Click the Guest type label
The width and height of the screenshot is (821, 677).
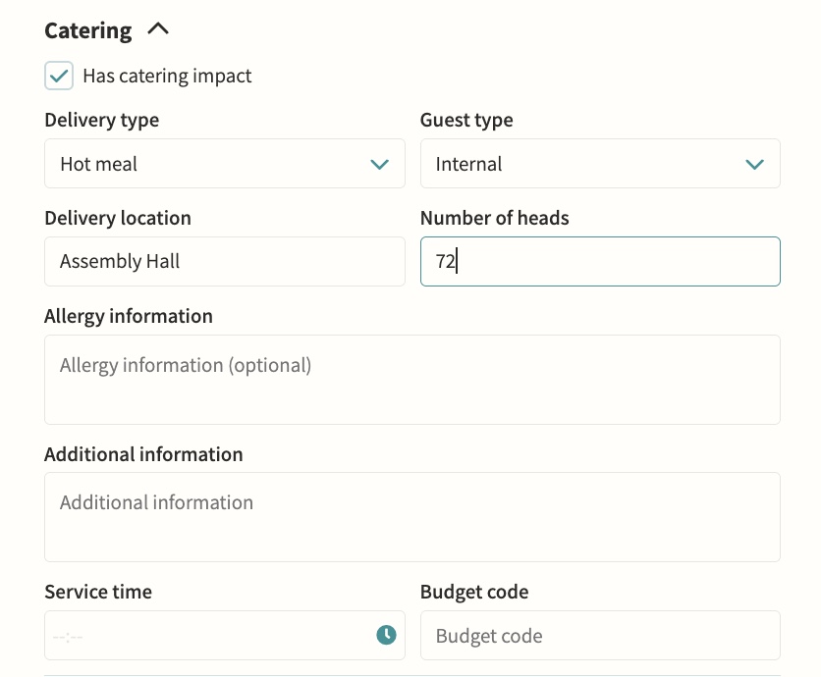(x=466, y=120)
